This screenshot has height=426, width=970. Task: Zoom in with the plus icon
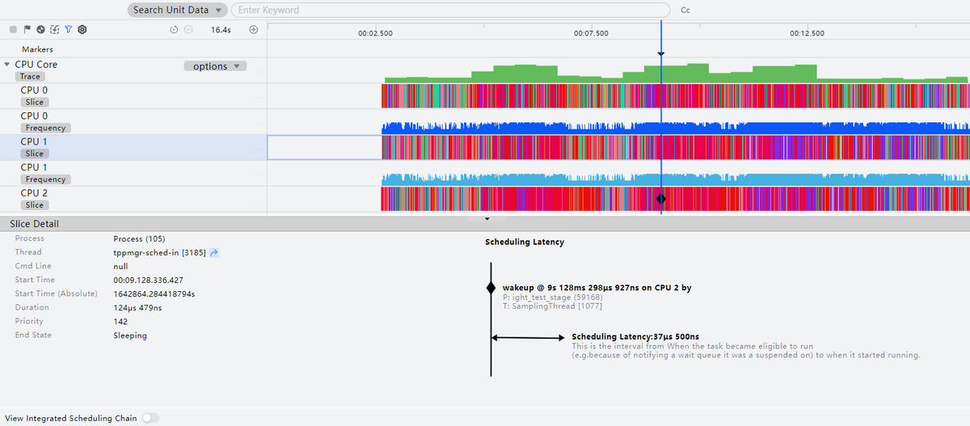point(253,29)
